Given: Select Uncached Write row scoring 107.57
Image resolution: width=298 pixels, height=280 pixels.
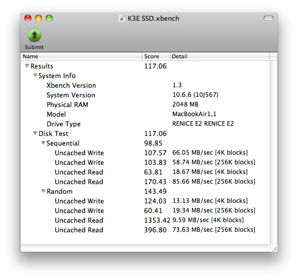Looking at the screenshot, I should (145, 153).
